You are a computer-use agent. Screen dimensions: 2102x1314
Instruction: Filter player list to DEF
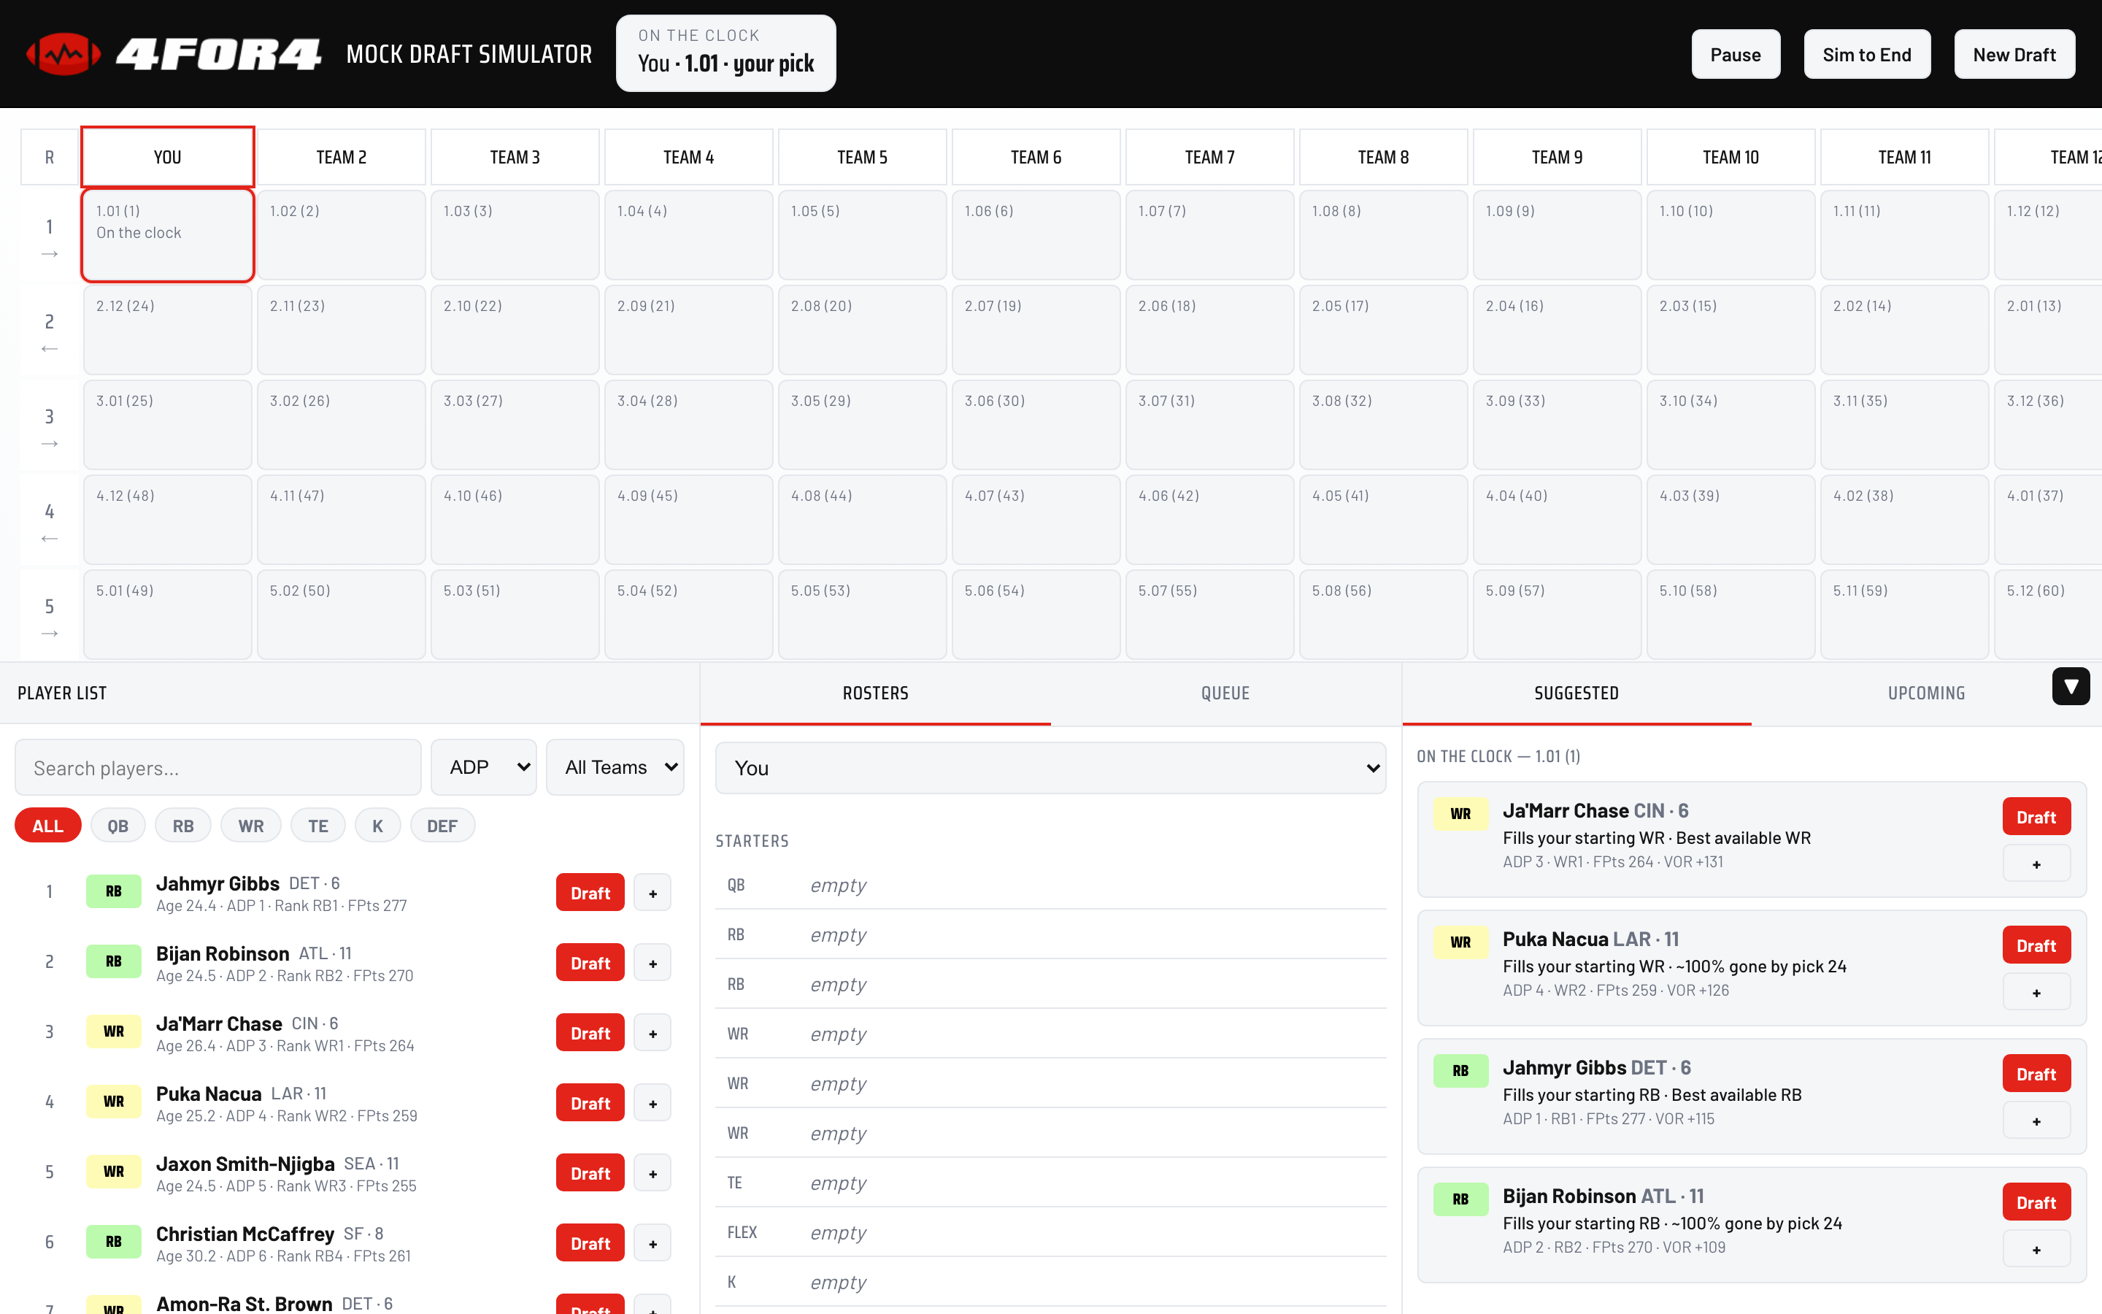click(x=442, y=826)
